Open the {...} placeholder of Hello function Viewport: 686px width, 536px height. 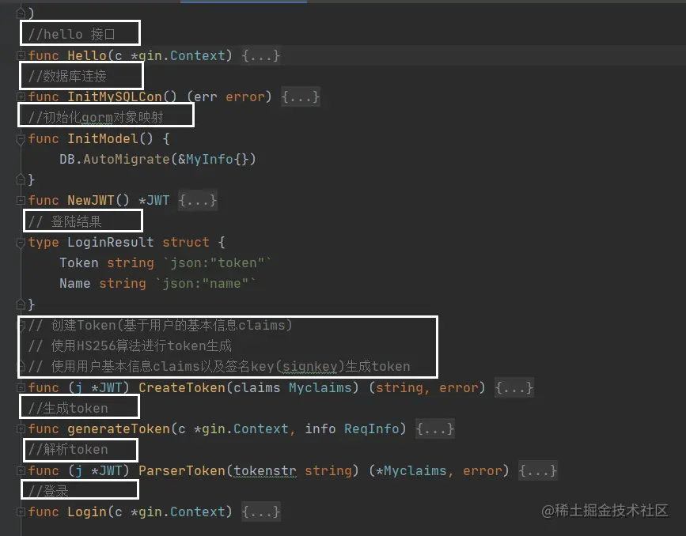(261, 55)
